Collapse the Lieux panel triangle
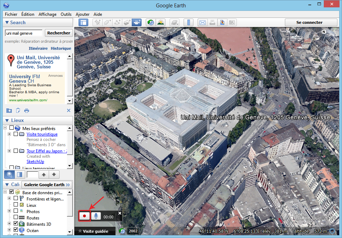Image resolution: width=342 pixels, height=238 pixels. pyautogui.click(x=7, y=121)
